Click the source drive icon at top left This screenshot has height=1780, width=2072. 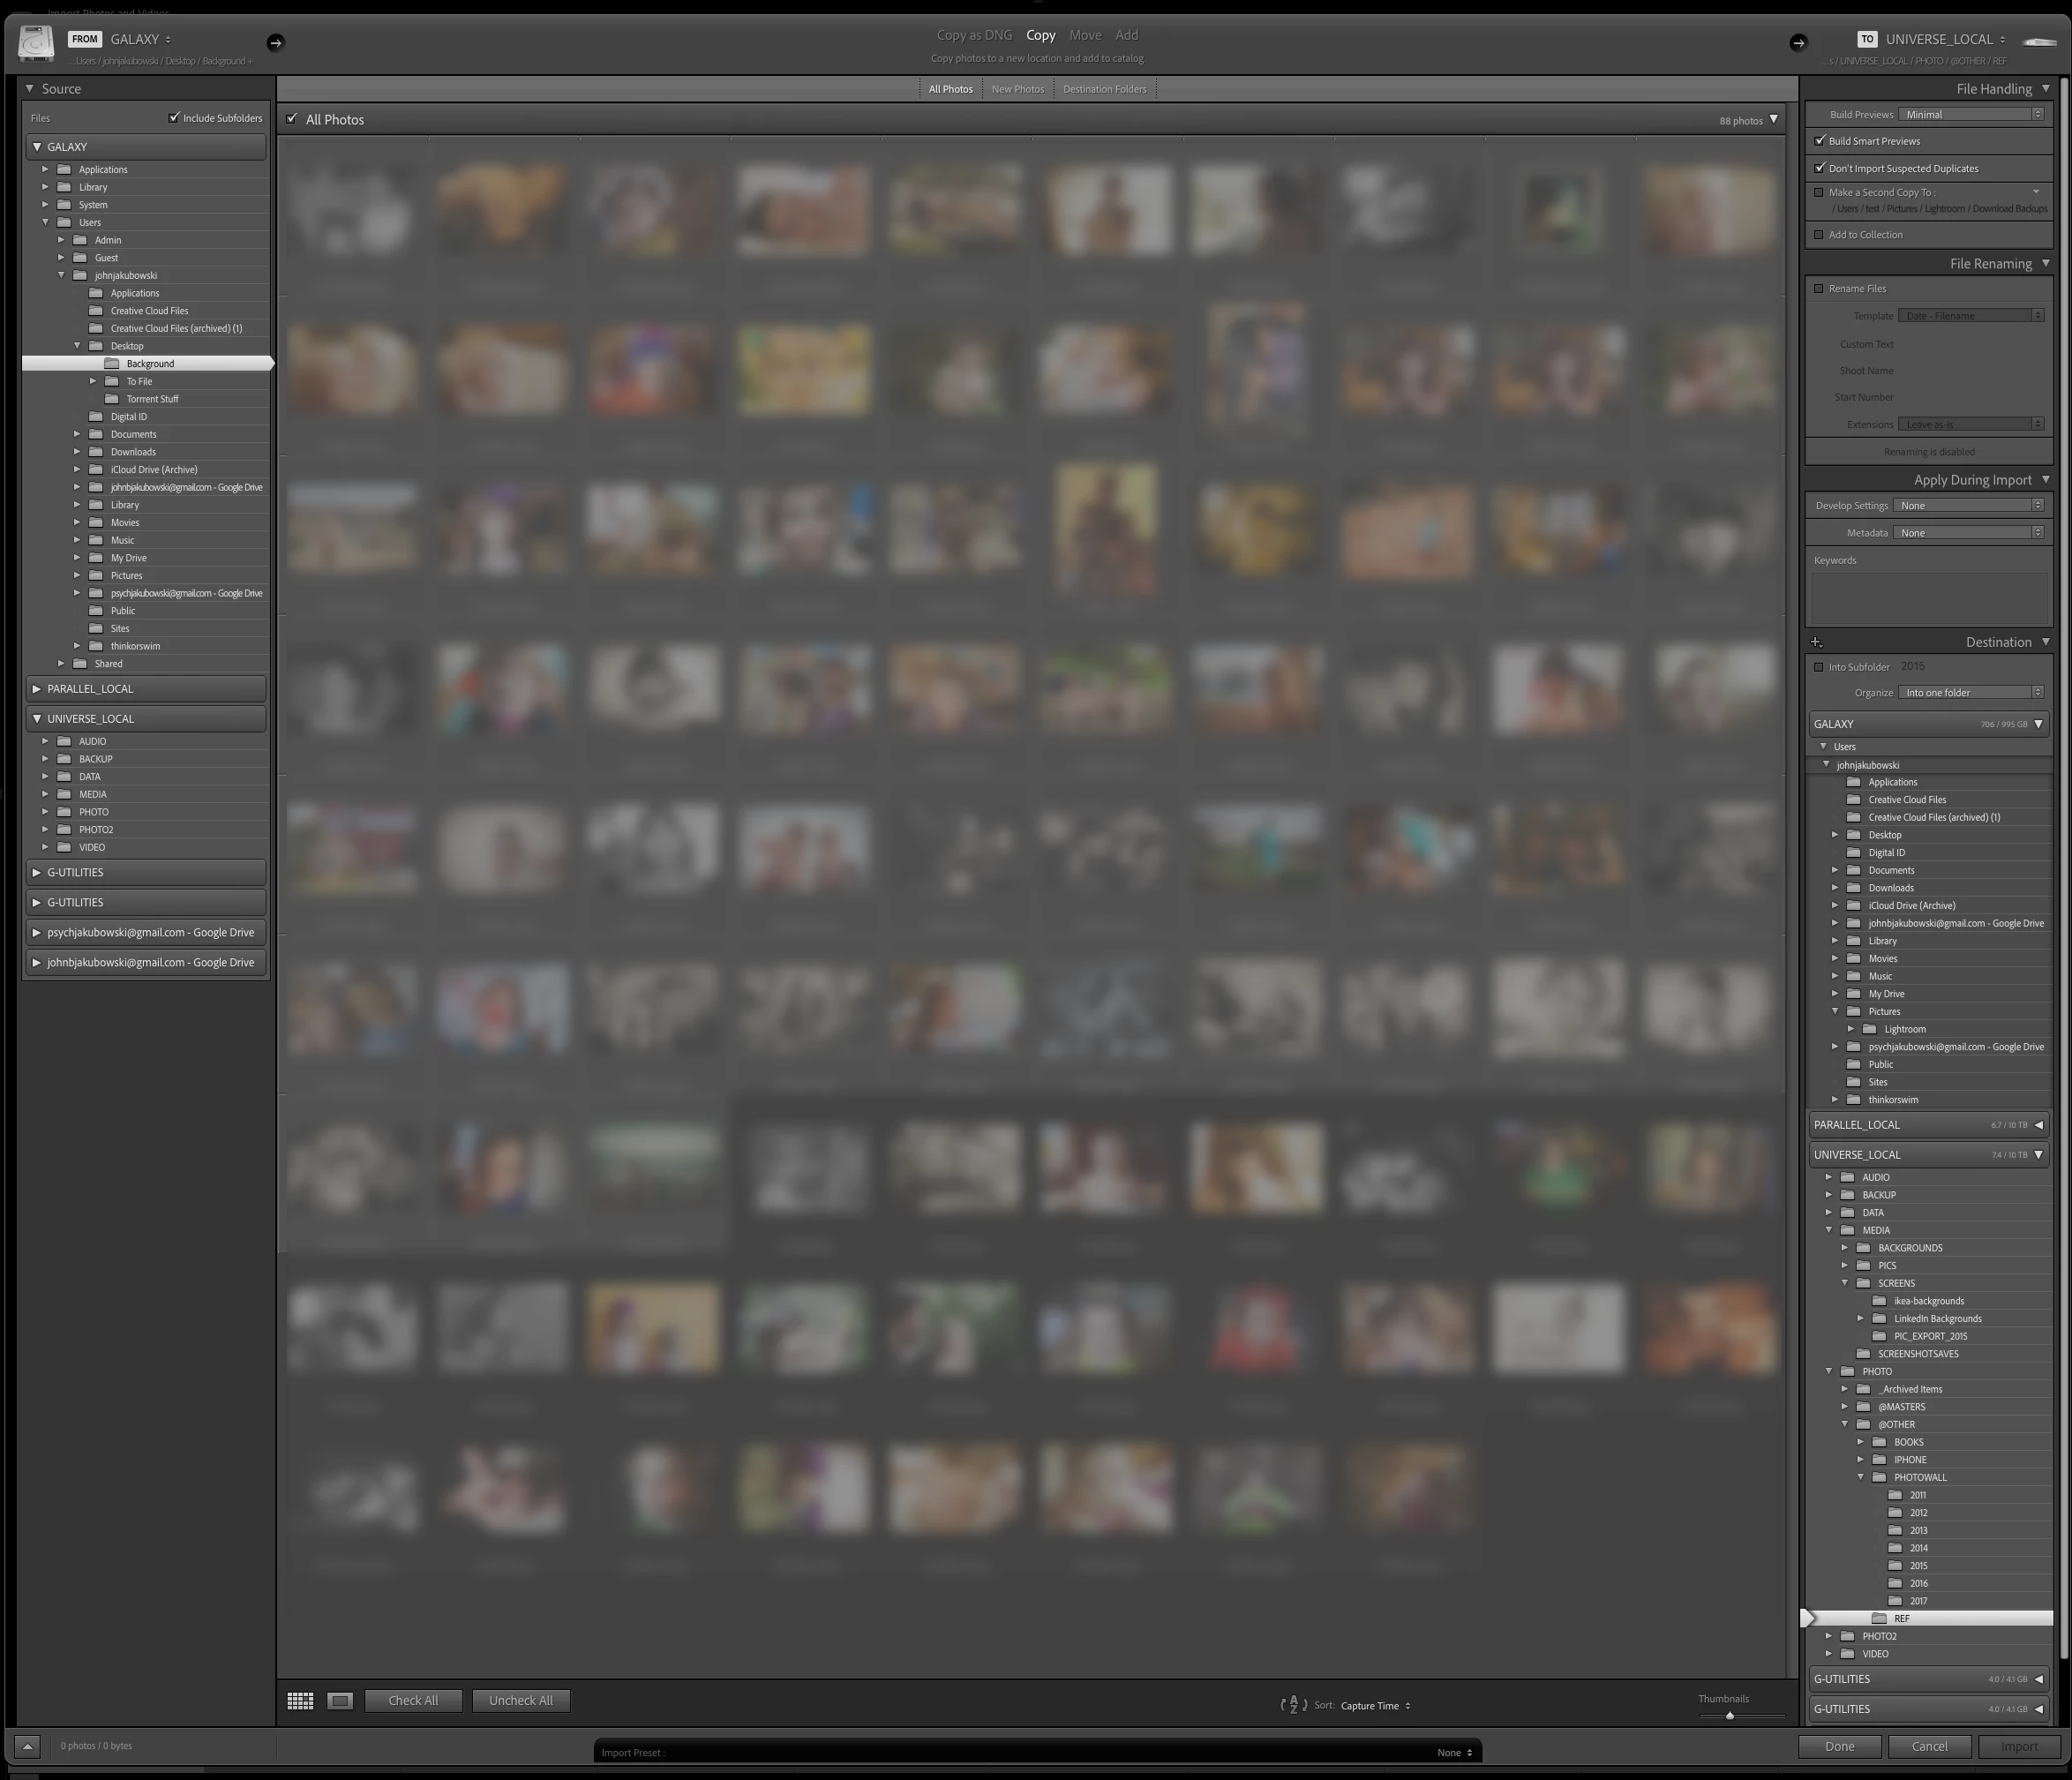click(36, 42)
